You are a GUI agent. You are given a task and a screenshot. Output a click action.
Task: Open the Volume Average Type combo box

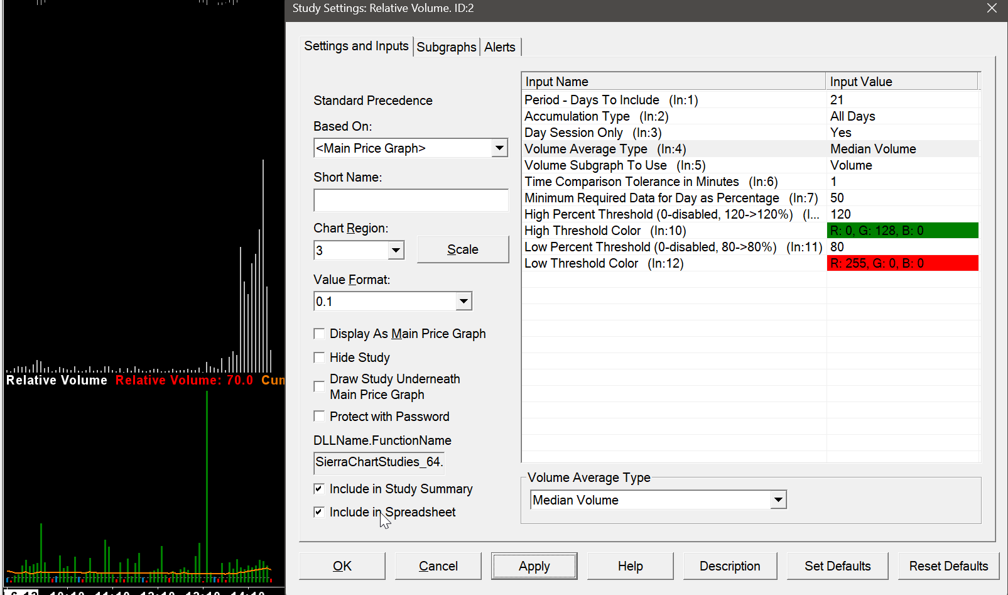coord(778,500)
